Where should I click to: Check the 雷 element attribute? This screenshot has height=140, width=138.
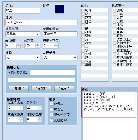click(x=83, y=46)
